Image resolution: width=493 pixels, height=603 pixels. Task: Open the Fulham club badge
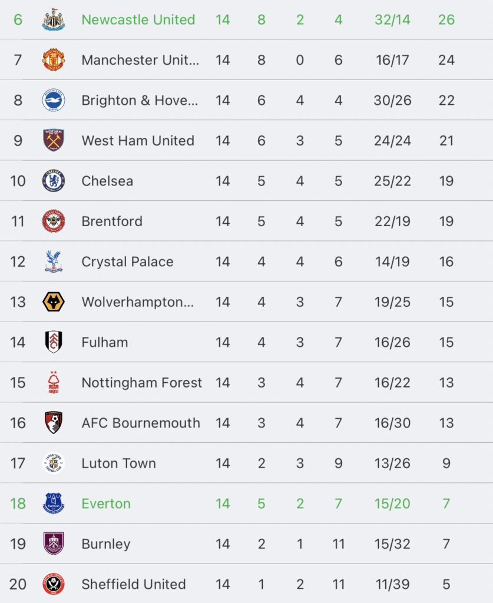click(x=54, y=342)
